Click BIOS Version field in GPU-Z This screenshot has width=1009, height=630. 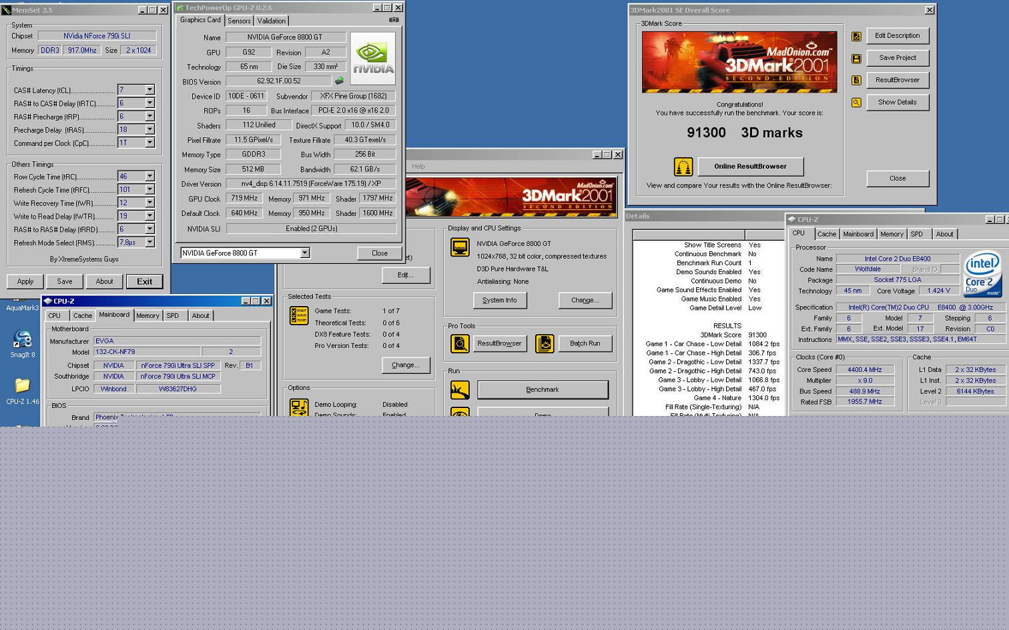pyautogui.click(x=278, y=81)
